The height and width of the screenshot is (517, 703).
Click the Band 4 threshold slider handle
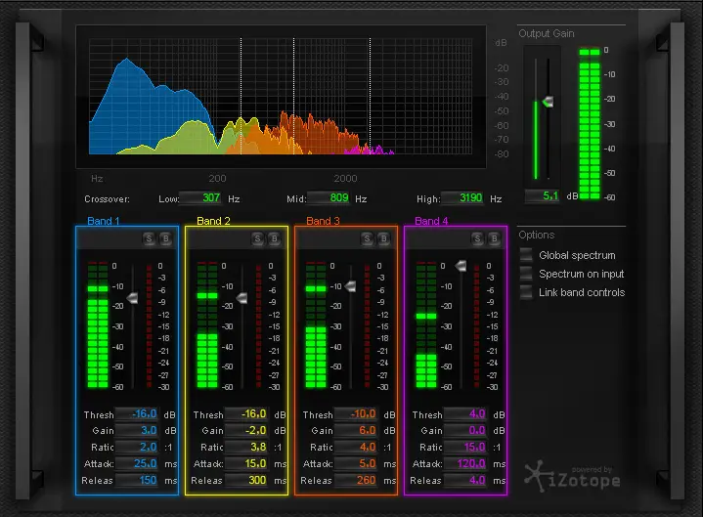(461, 266)
